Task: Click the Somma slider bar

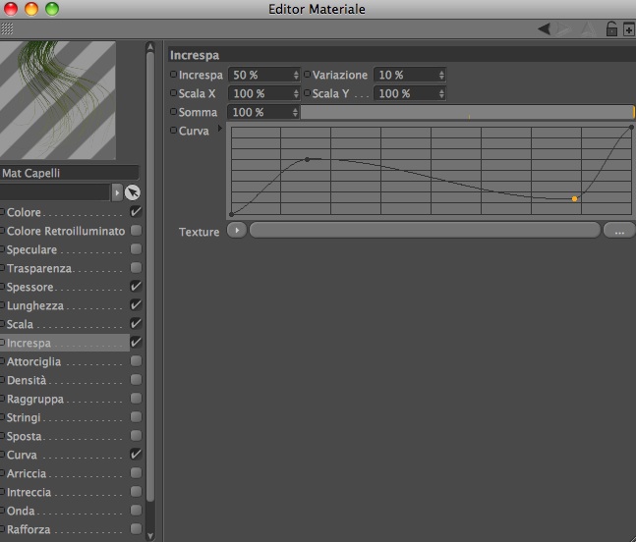Action: [467, 112]
